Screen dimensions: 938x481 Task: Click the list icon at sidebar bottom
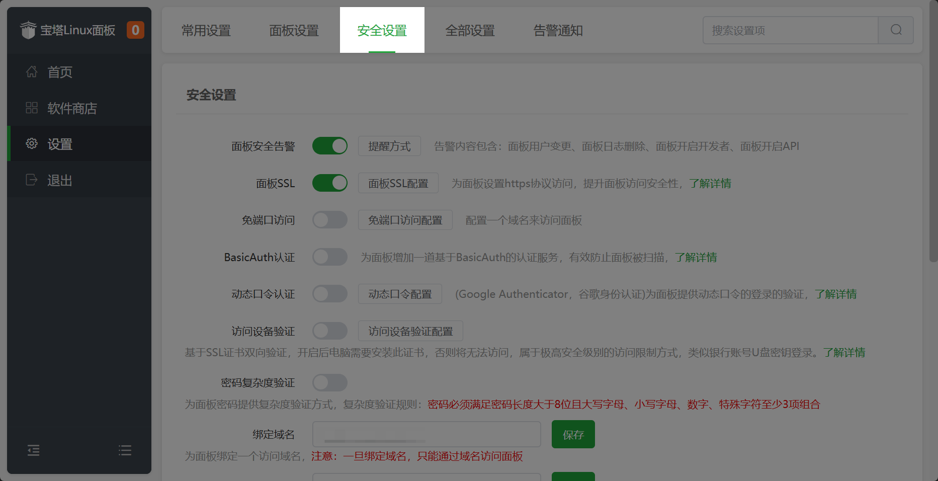click(125, 450)
